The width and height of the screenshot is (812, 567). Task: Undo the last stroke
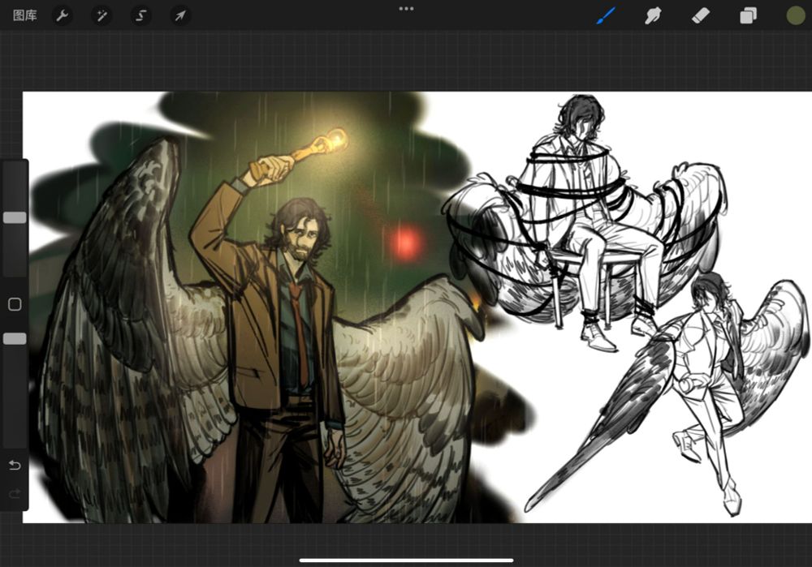[x=15, y=465]
